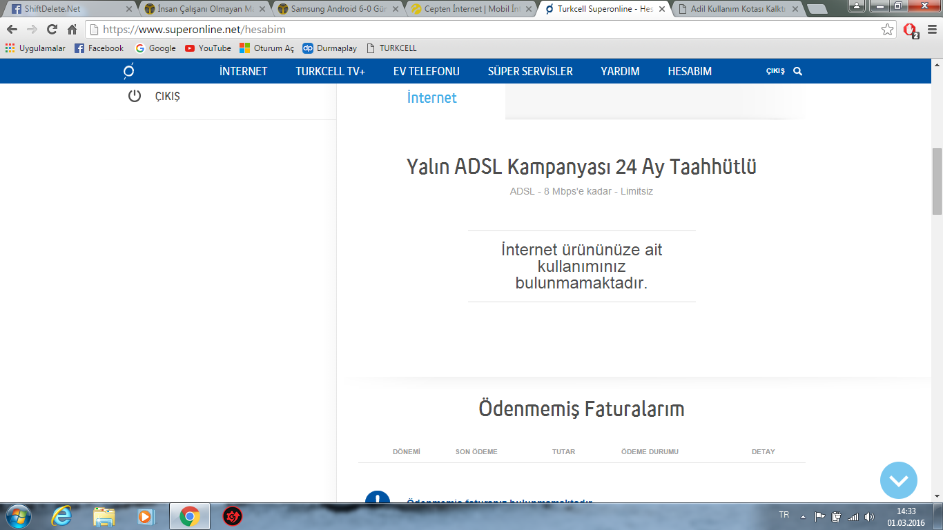Click the Chrome back arrow
This screenshot has height=530, width=943.
pyautogui.click(x=12, y=30)
